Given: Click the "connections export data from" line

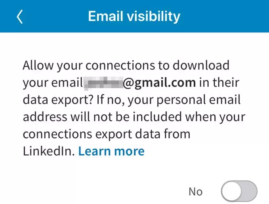Looking at the screenshot, I should [106, 134].
